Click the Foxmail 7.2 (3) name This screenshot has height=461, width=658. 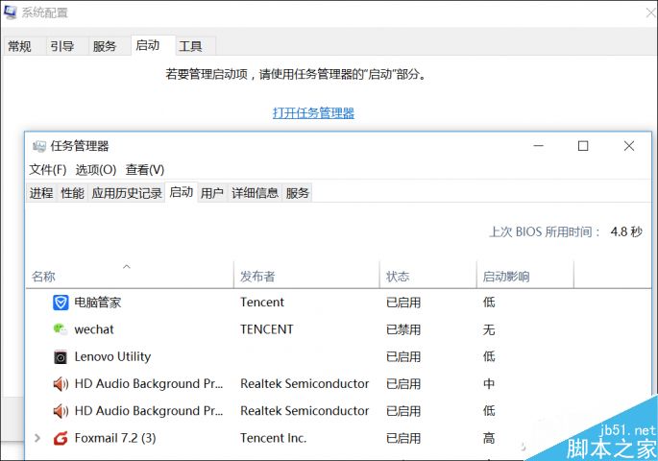[x=115, y=438]
